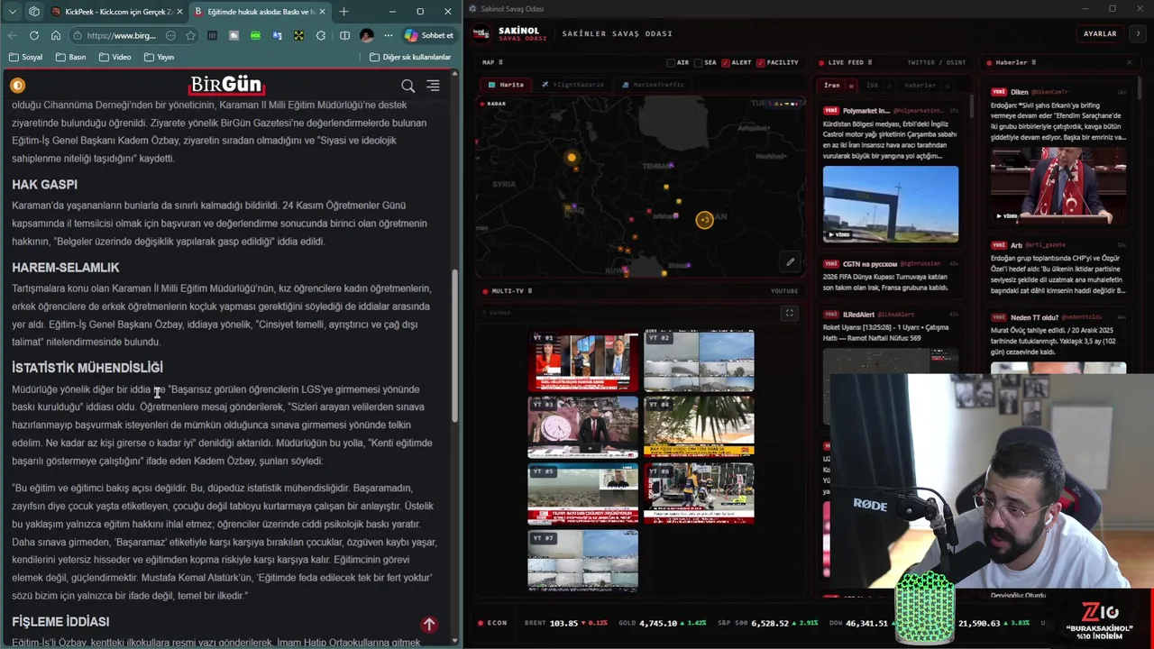Screen dimensions: 1154x649
Task: Open the Yayın bookmarks folder
Action: [x=158, y=57]
